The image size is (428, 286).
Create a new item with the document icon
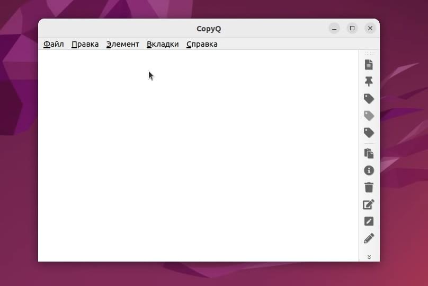[x=369, y=65]
